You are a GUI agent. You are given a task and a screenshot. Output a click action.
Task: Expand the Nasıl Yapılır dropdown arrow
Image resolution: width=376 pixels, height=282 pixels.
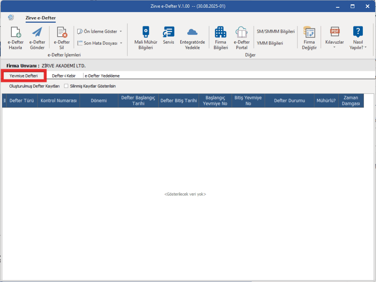point(365,47)
